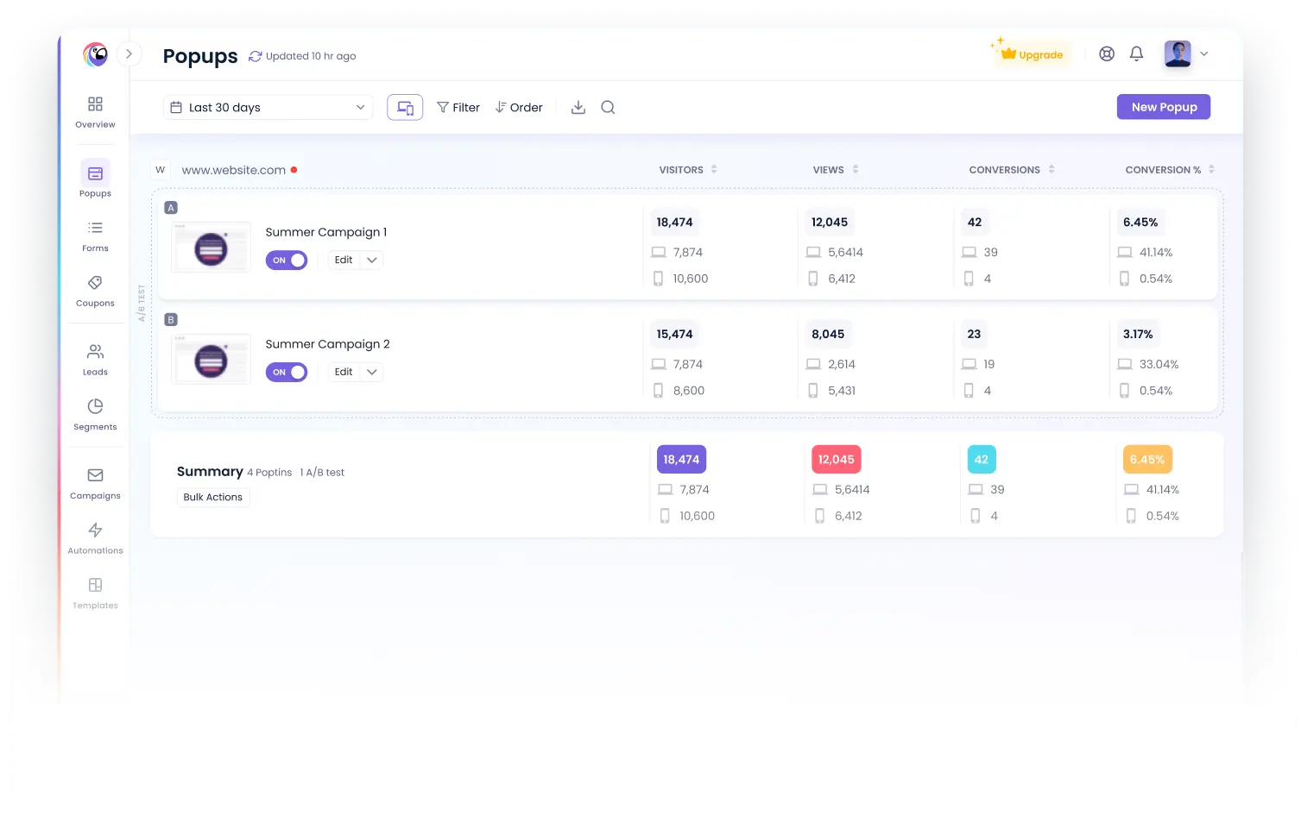Sort by the VIEWS column

[836, 170]
